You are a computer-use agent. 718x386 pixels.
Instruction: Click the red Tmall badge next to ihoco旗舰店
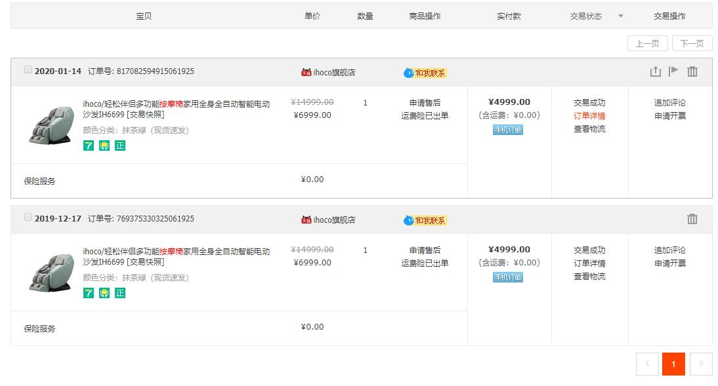point(305,71)
